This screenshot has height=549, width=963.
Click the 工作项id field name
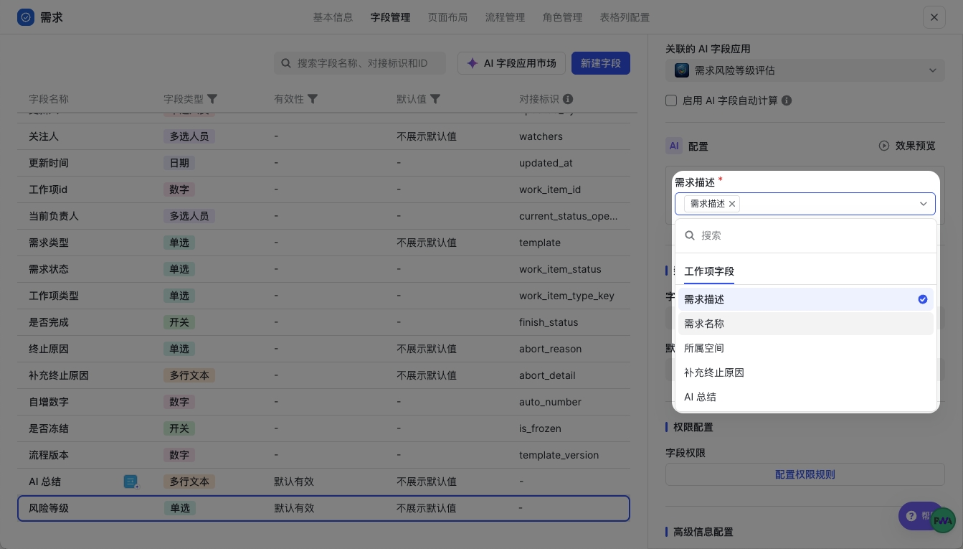49,189
